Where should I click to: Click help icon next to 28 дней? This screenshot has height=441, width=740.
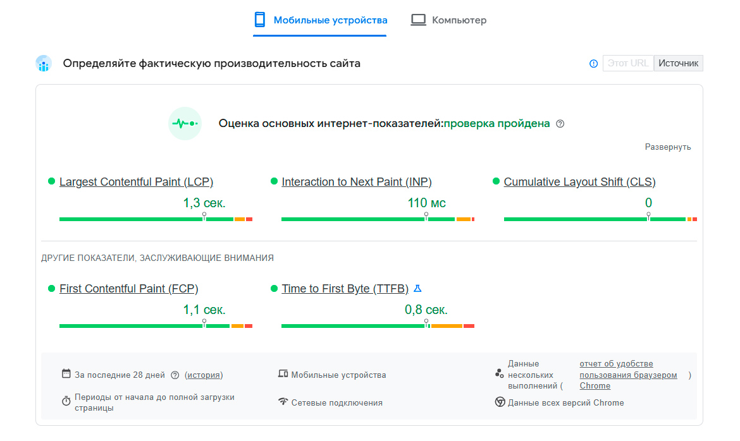click(x=175, y=375)
